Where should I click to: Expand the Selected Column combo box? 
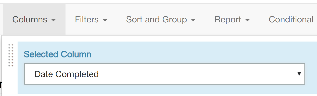pyautogui.click(x=164, y=74)
